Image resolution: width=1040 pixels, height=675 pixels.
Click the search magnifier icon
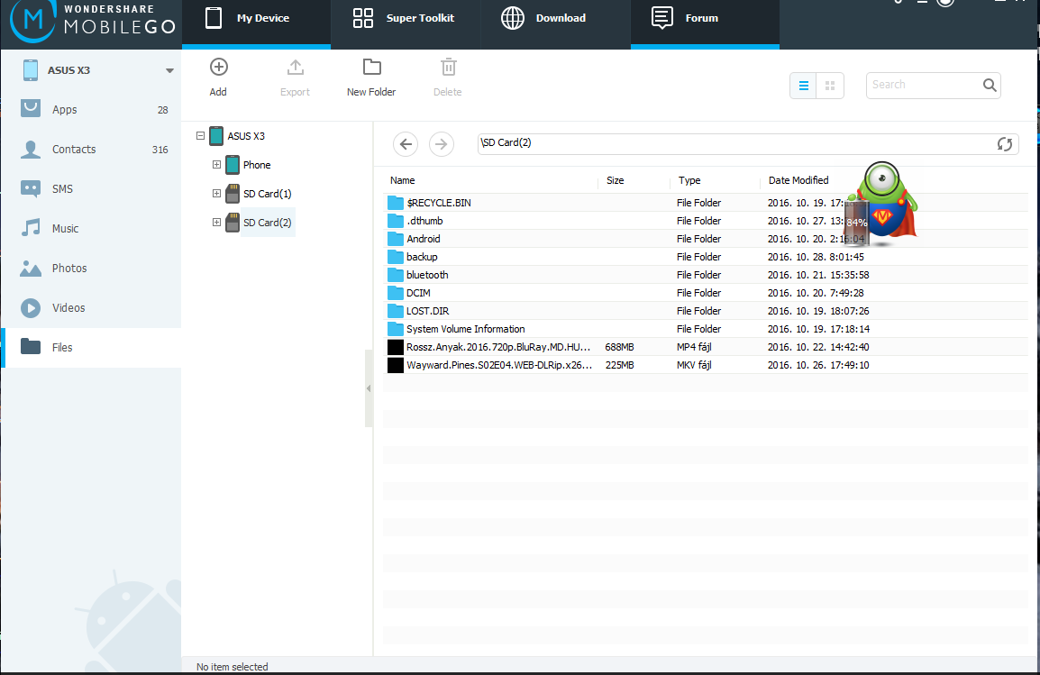[990, 85]
